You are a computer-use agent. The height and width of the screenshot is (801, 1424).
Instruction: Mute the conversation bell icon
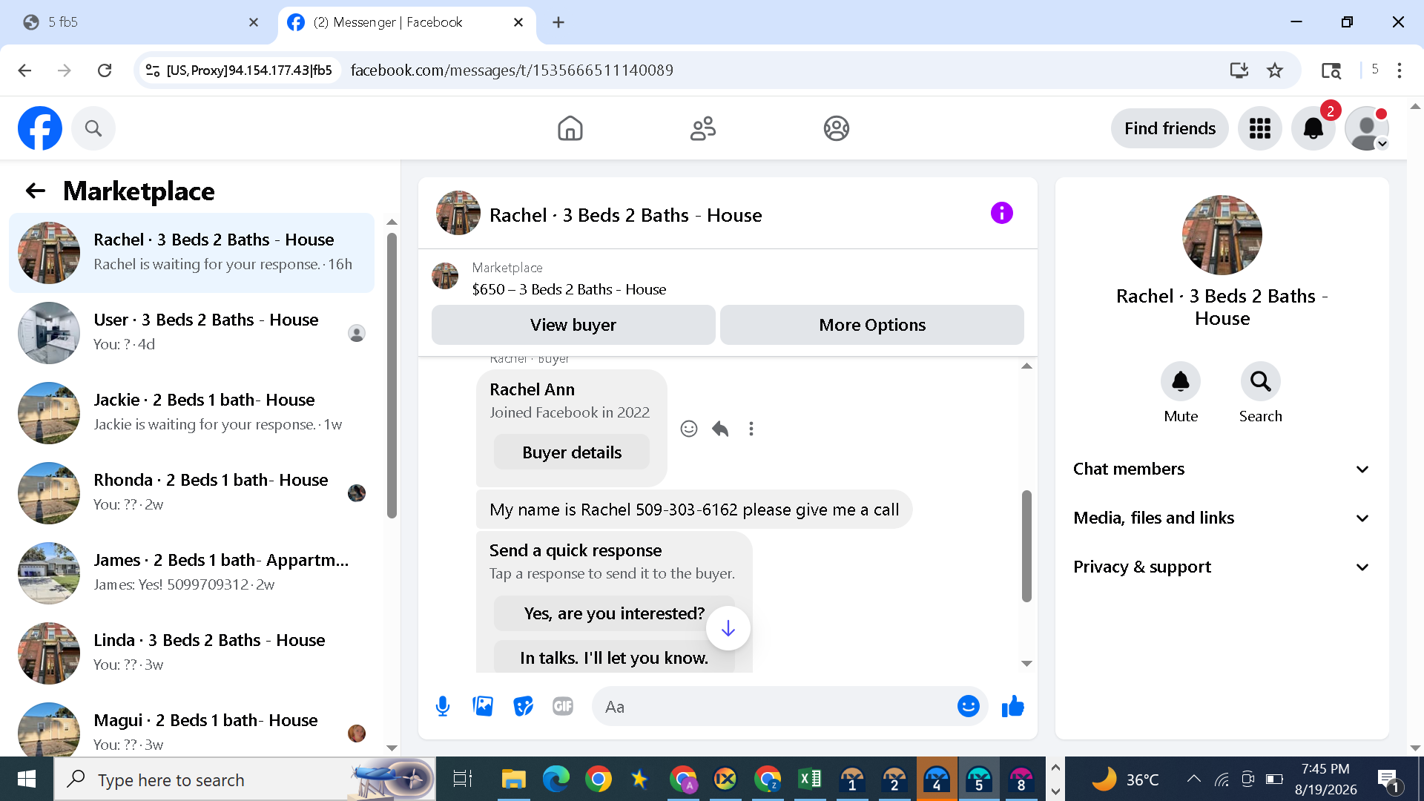(x=1181, y=381)
